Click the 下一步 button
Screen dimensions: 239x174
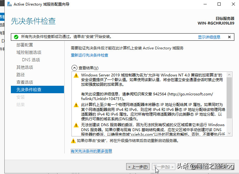[163, 167]
